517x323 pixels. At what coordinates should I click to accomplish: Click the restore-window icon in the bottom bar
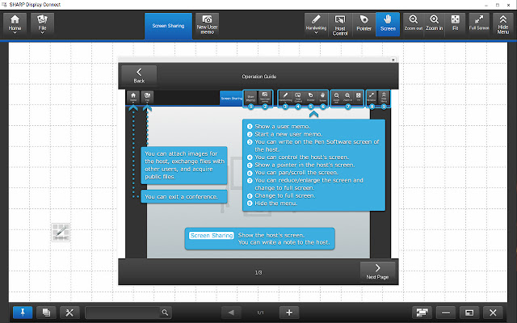pyautogui.click(x=469, y=313)
